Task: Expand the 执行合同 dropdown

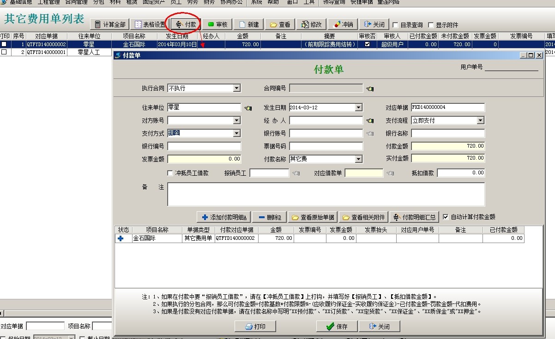Action: (236, 88)
